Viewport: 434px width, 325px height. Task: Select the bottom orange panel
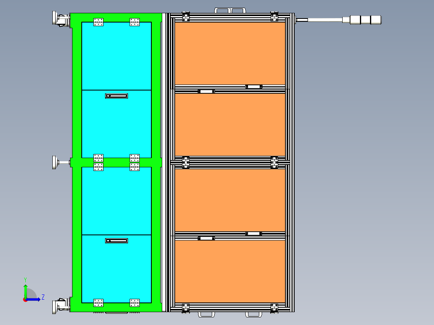coord(230,272)
